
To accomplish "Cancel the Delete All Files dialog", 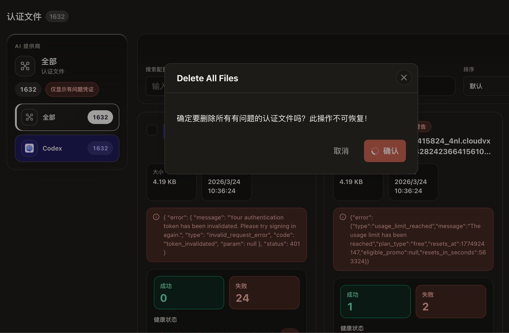I will 341,151.
